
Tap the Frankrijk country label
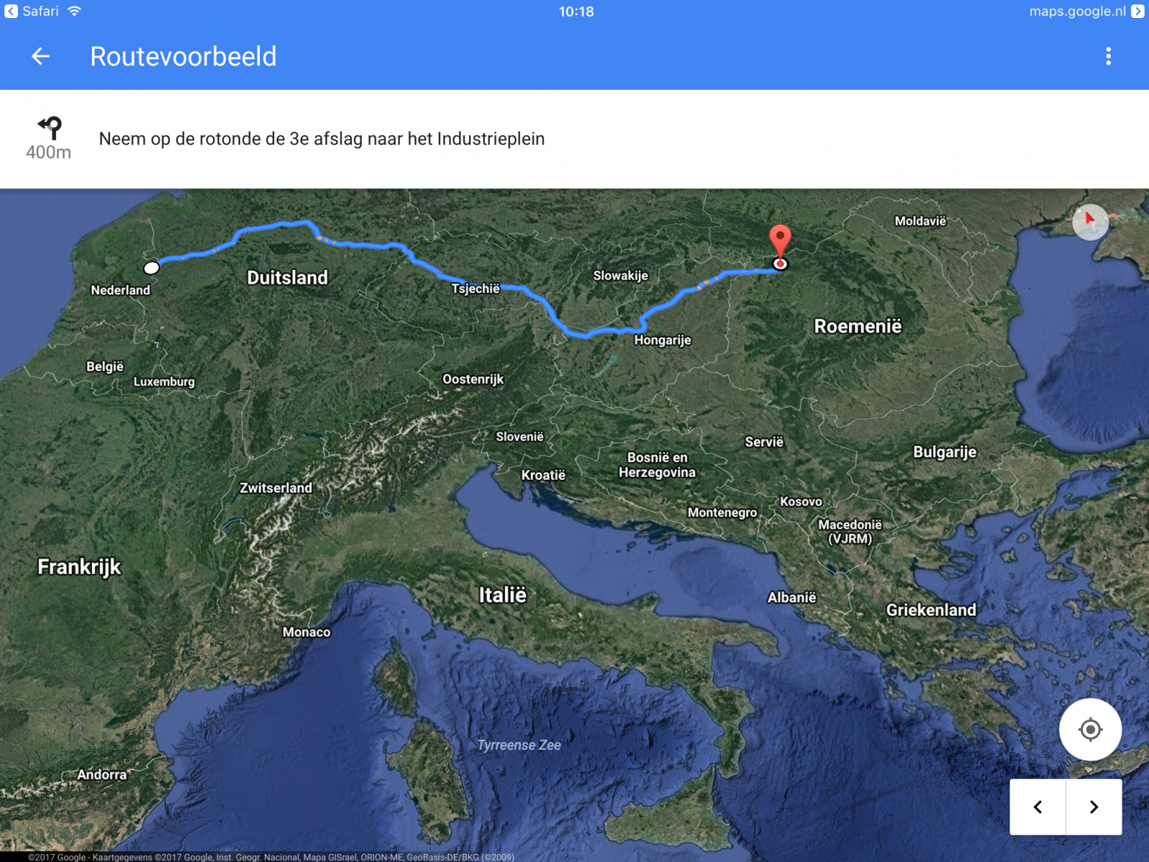(79, 567)
